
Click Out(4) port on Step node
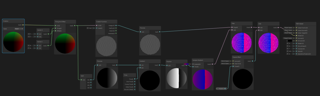tap(251, 27)
